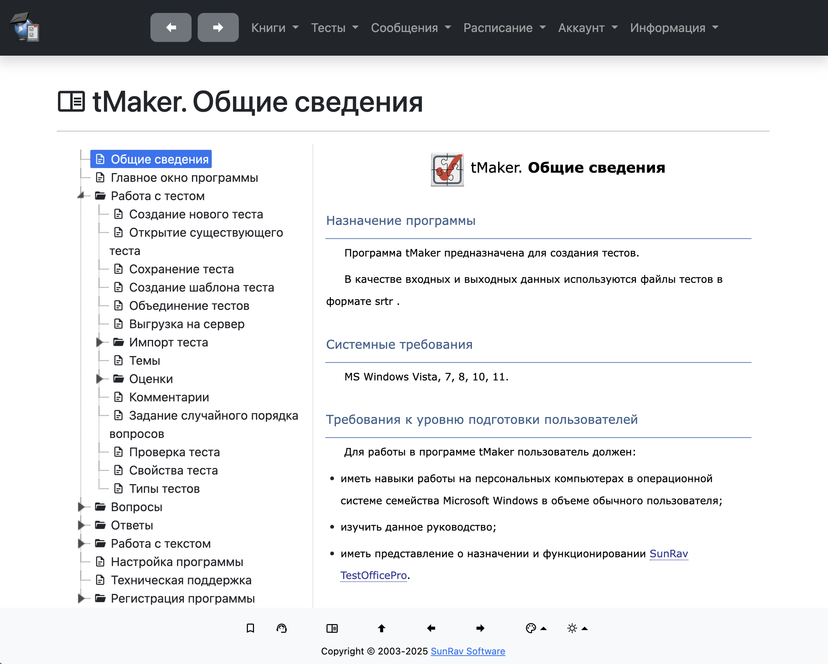Open the Расписание menu
The width and height of the screenshot is (828, 664).
[504, 28]
